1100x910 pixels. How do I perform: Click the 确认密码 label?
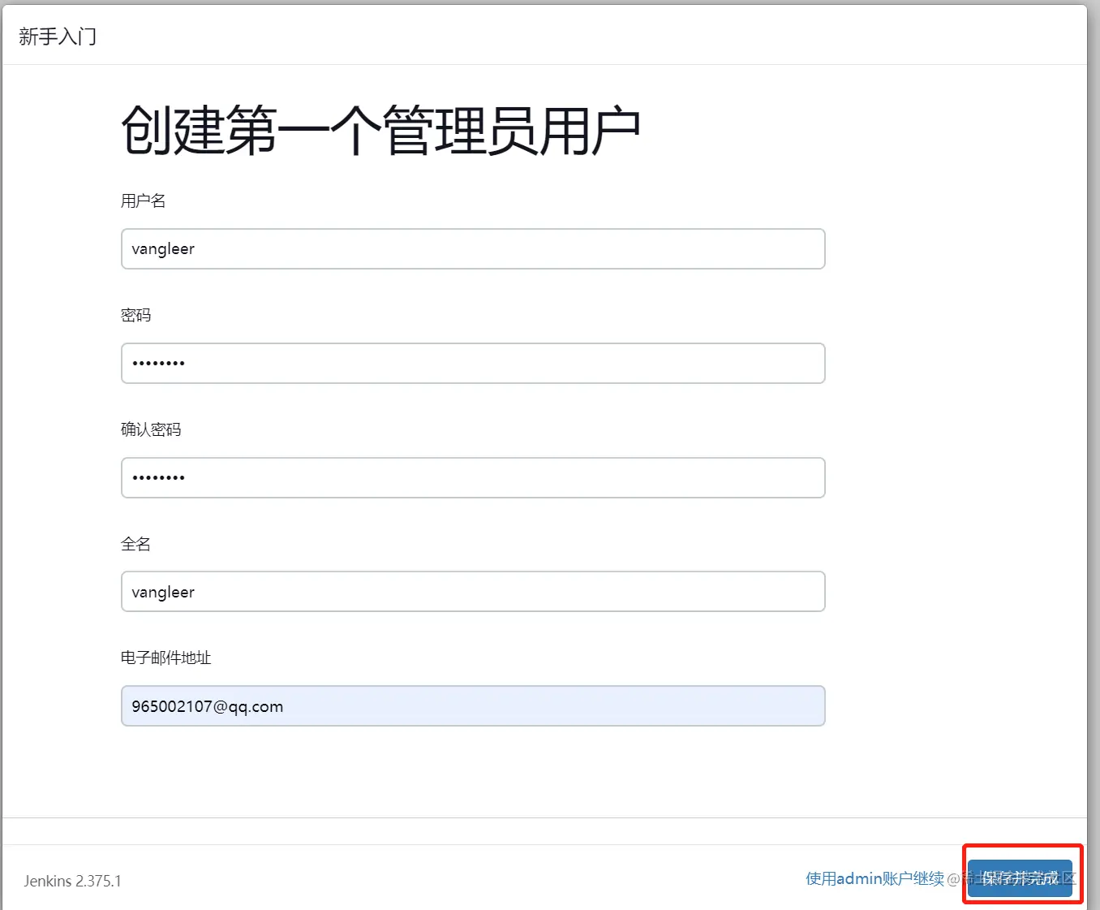[x=151, y=429]
